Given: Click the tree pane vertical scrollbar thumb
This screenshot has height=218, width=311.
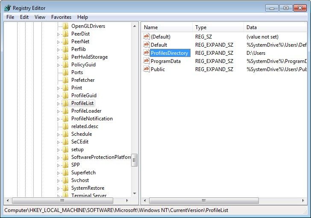Looking at the screenshot, I should pos(134,160).
